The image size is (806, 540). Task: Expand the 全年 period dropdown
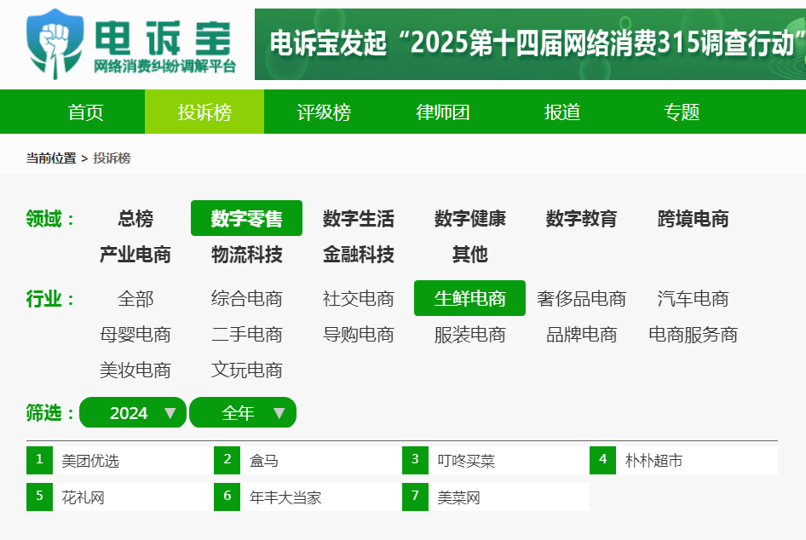pyautogui.click(x=243, y=413)
